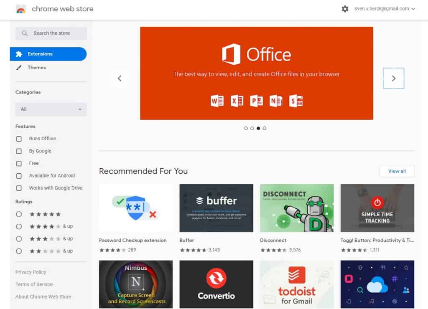Expand the Categories All dropdown
428x309 pixels.
(x=51, y=109)
